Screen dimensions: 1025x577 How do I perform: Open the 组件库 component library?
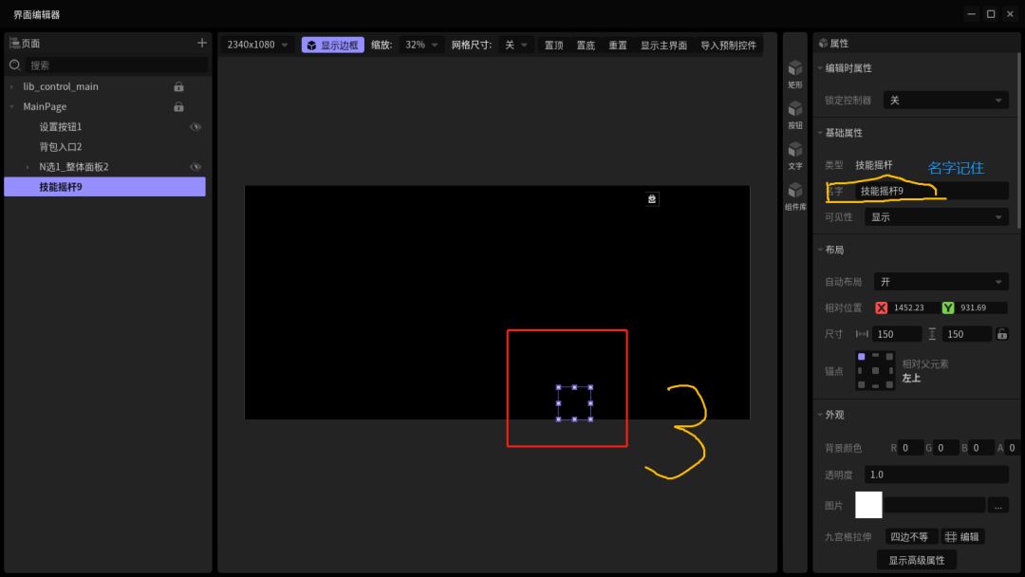coord(795,196)
